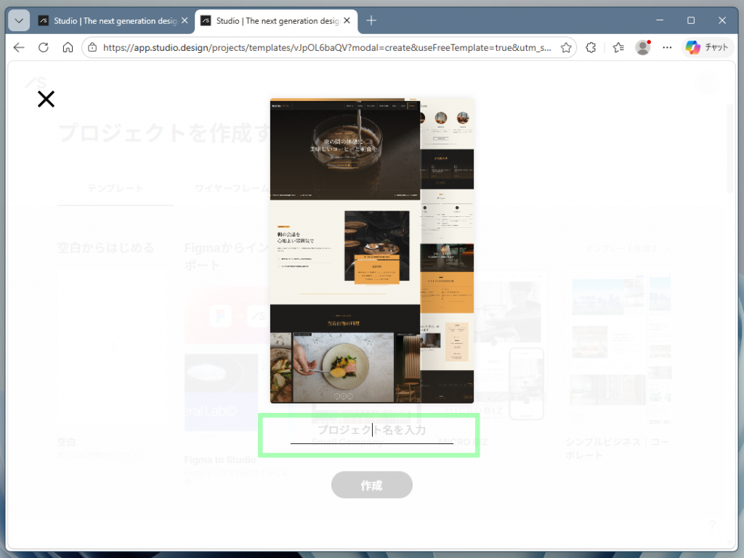Go back to previous page
Viewport: 744px width, 558px height.
tap(19, 47)
